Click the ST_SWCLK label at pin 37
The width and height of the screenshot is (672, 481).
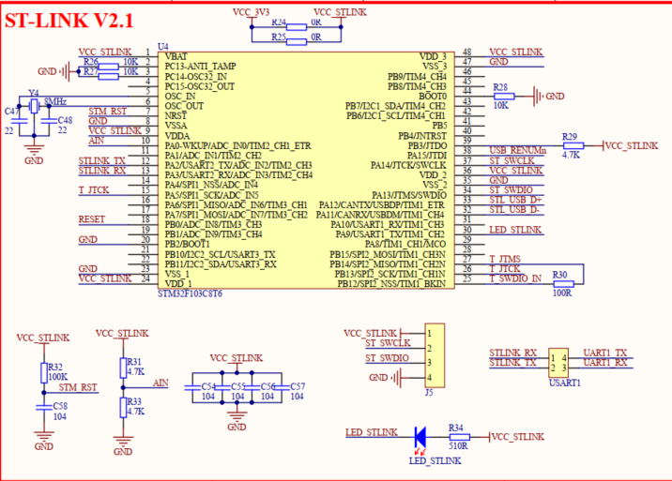(x=512, y=160)
